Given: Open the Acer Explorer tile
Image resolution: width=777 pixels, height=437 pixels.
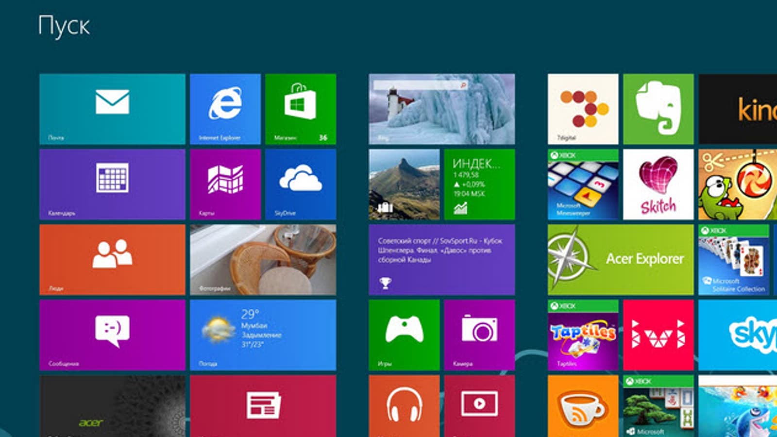Looking at the screenshot, I should point(621,260).
